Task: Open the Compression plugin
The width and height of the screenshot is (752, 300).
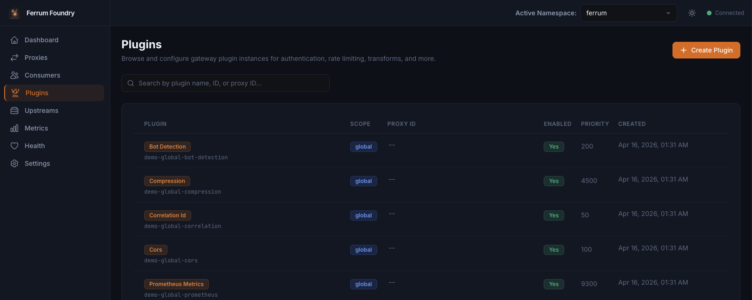Action: pos(167,181)
